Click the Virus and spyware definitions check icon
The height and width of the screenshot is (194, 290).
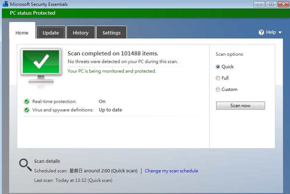26,110
